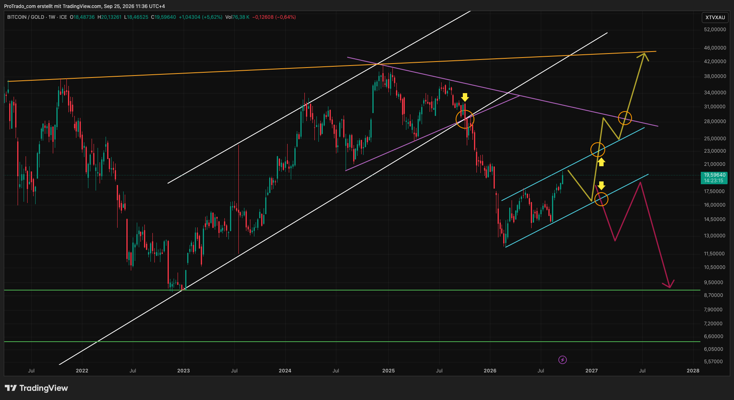Click the close value C19,59640

point(164,17)
